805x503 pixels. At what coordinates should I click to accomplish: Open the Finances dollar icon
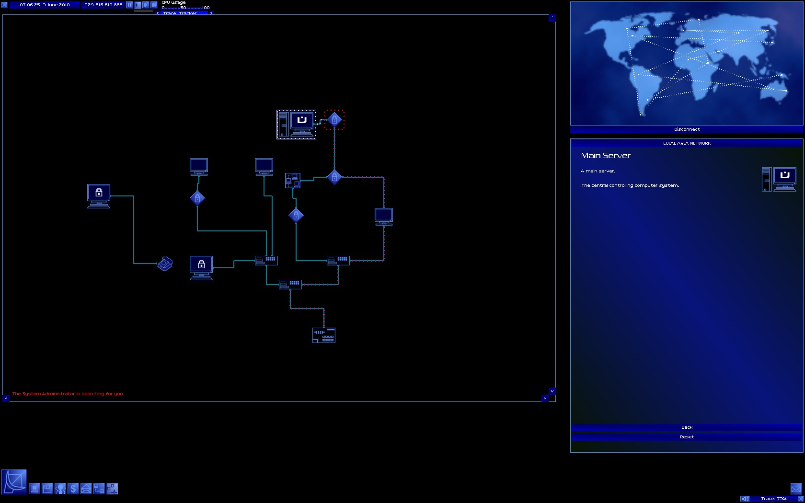73,489
